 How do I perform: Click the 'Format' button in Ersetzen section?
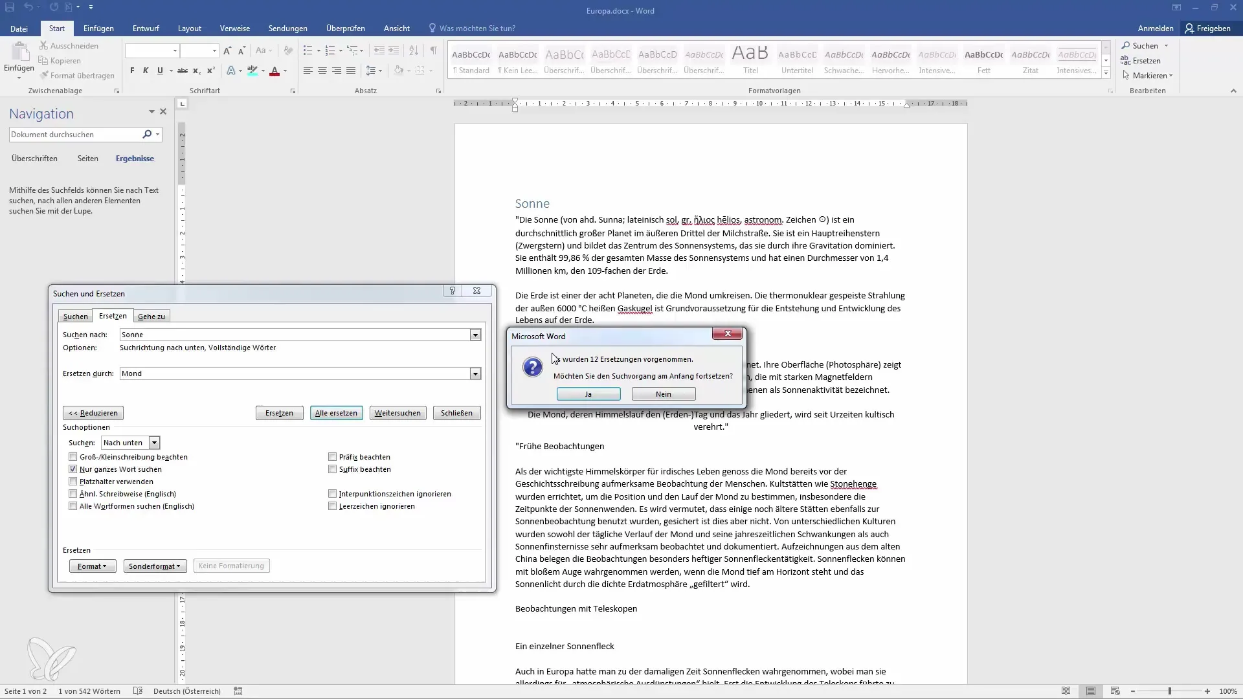coord(92,565)
